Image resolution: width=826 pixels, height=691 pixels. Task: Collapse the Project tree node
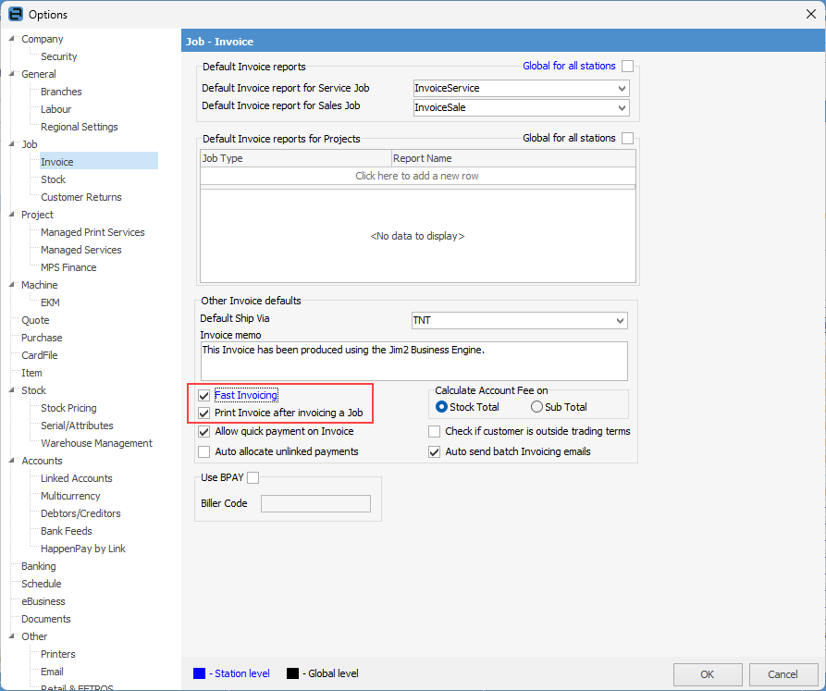click(x=12, y=215)
